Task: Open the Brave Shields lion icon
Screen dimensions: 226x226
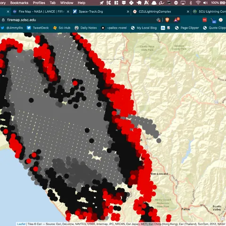Action: 167,20
